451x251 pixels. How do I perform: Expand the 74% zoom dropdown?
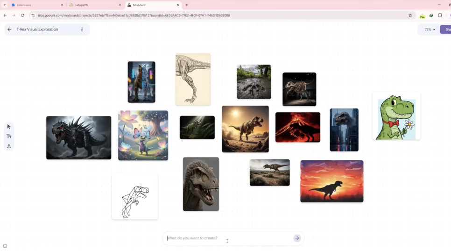[x=430, y=29]
